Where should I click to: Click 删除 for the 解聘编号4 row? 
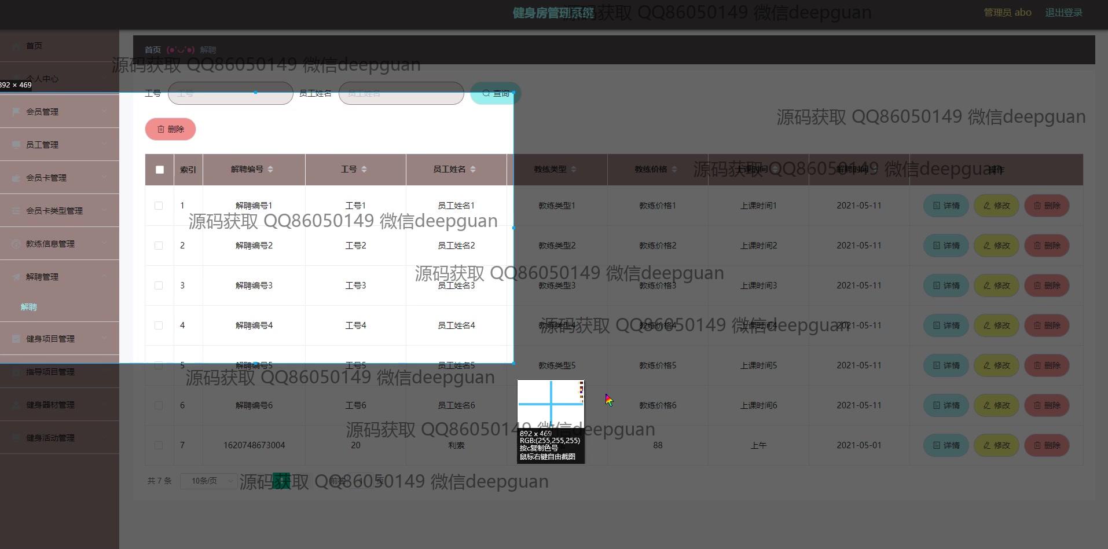(1047, 325)
